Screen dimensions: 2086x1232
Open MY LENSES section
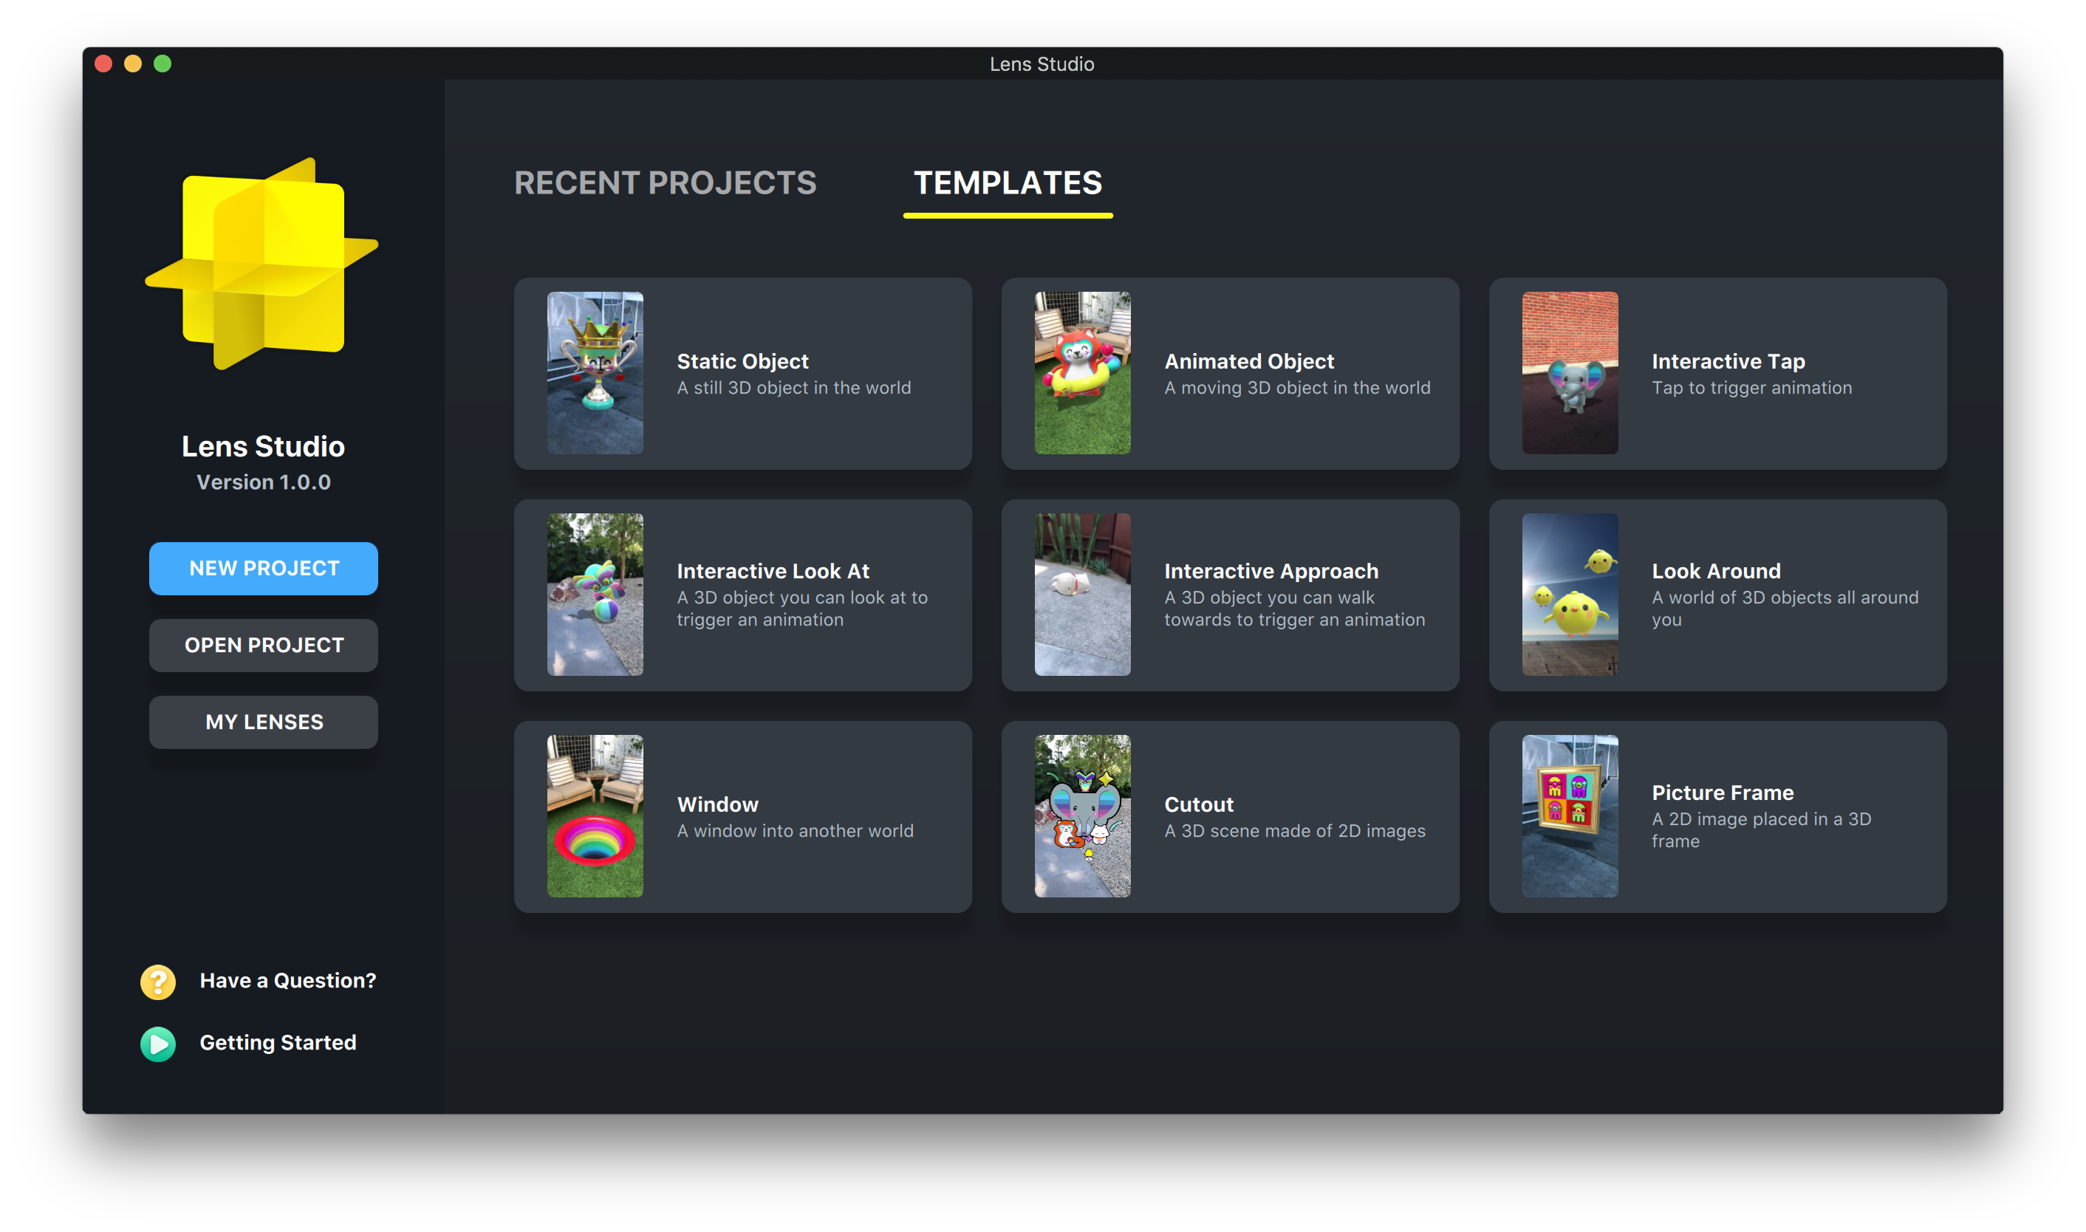(264, 720)
